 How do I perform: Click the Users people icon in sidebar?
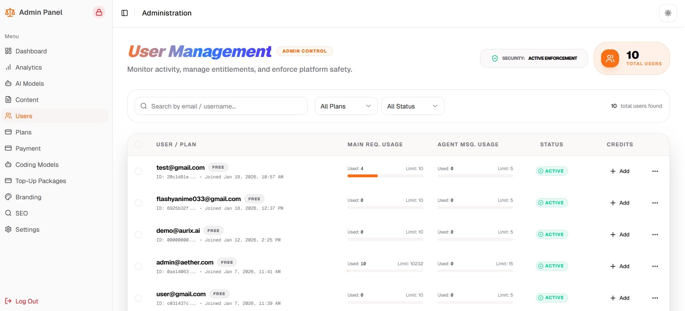pyautogui.click(x=8, y=116)
